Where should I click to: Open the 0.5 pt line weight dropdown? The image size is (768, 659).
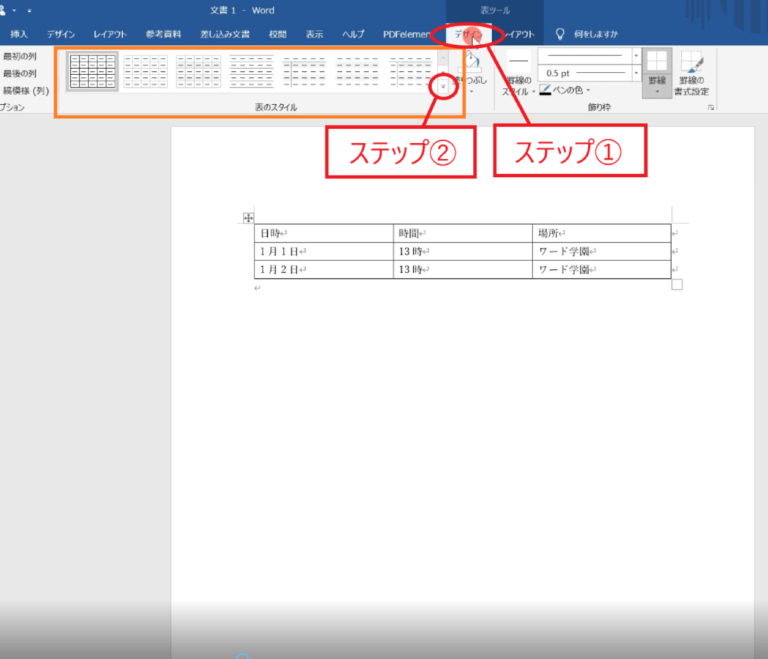pyautogui.click(x=636, y=73)
